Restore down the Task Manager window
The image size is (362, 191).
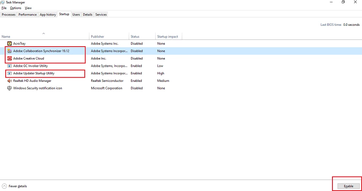[343, 2]
